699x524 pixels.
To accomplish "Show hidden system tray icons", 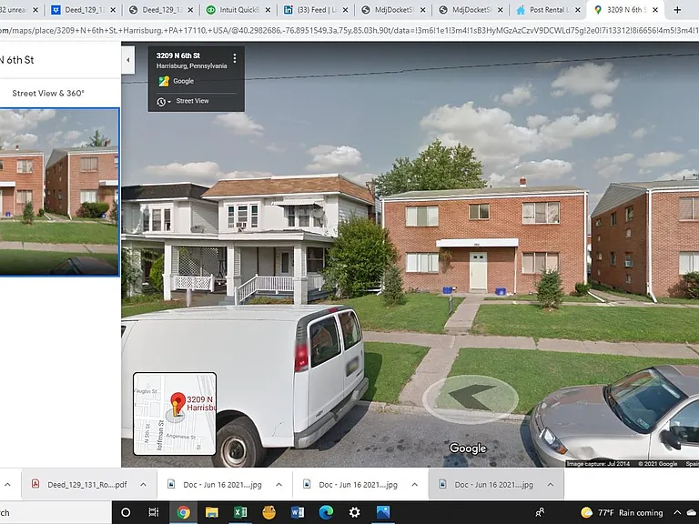I will (677, 512).
